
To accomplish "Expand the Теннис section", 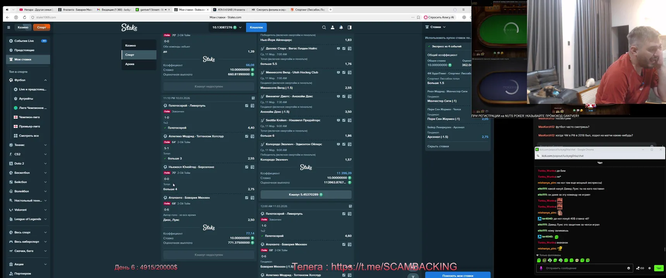I will tap(45, 145).
